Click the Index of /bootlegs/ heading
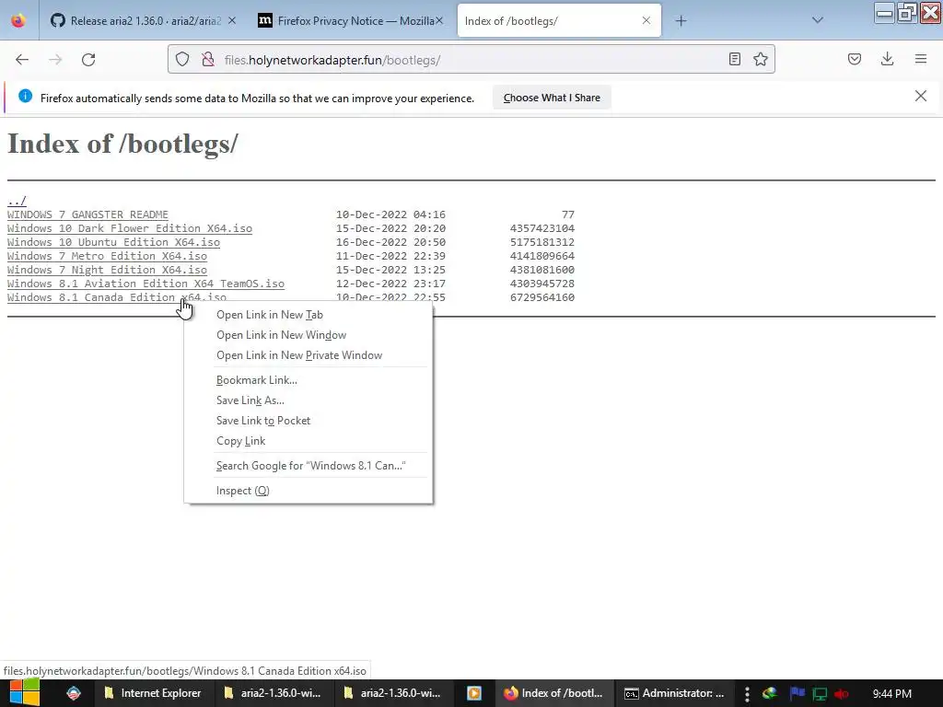The height and width of the screenshot is (707, 943). coord(122,144)
